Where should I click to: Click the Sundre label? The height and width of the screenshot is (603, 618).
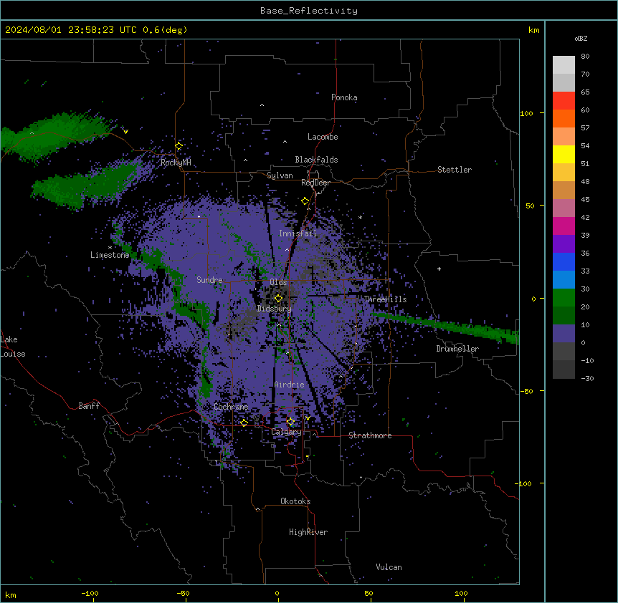point(209,280)
